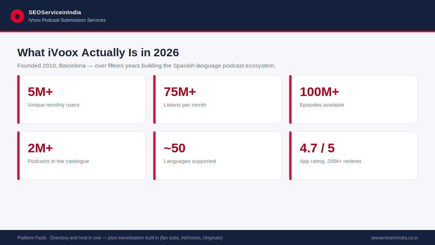Click the Episodes available label
The height and width of the screenshot is (245, 435).
point(322,105)
